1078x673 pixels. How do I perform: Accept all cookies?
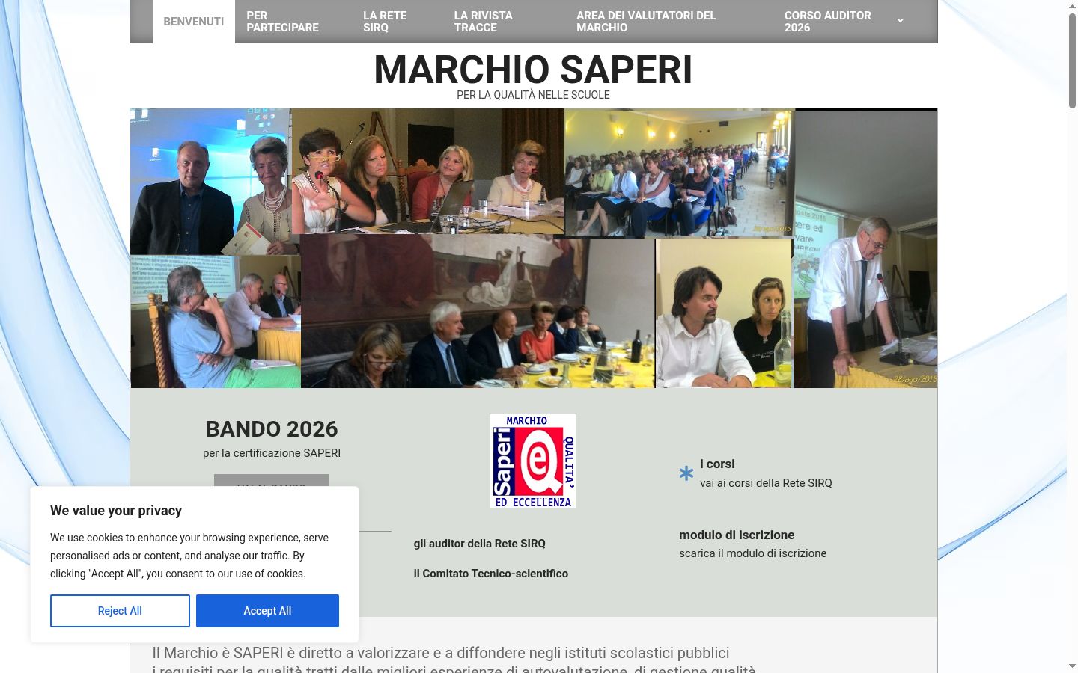coord(267,611)
